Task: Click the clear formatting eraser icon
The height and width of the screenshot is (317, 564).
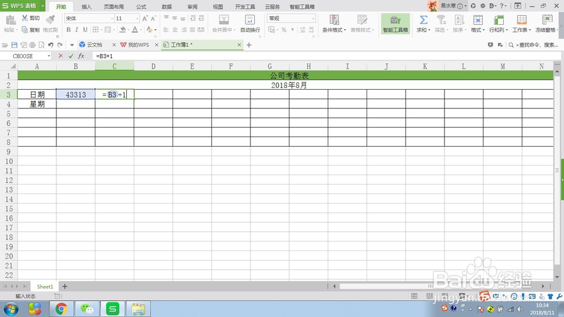Action: [x=149, y=30]
